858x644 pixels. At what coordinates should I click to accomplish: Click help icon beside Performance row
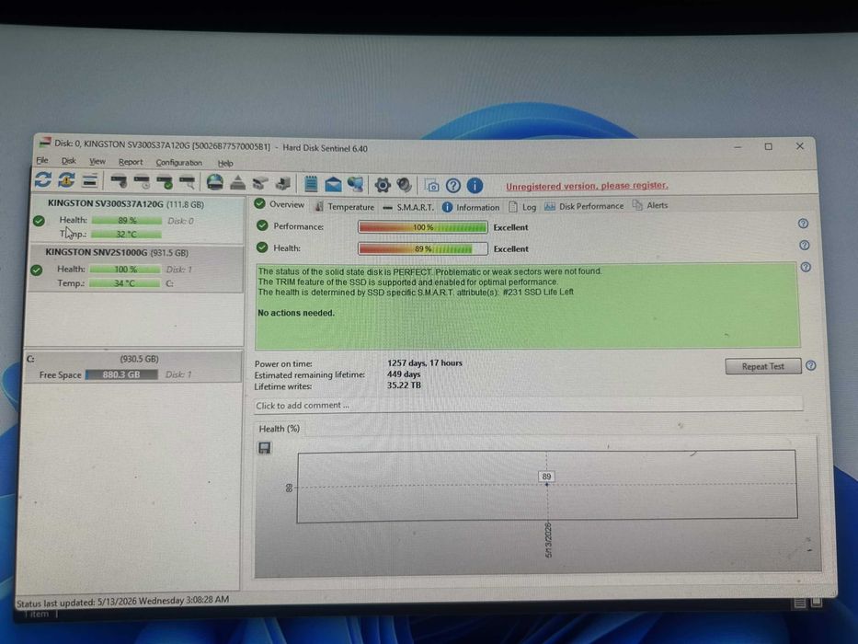pyautogui.click(x=803, y=224)
